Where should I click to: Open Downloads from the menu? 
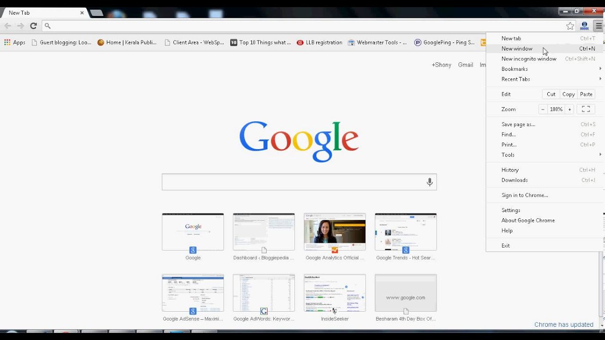[544, 180]
